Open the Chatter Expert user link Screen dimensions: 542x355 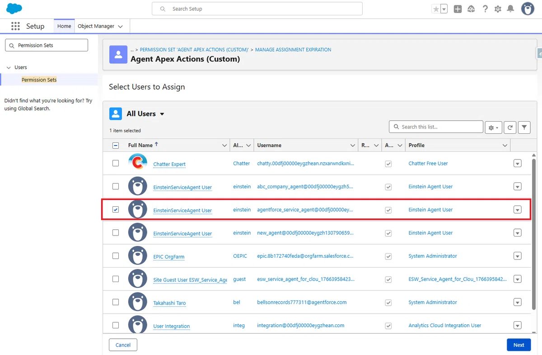tap(169, 164)
